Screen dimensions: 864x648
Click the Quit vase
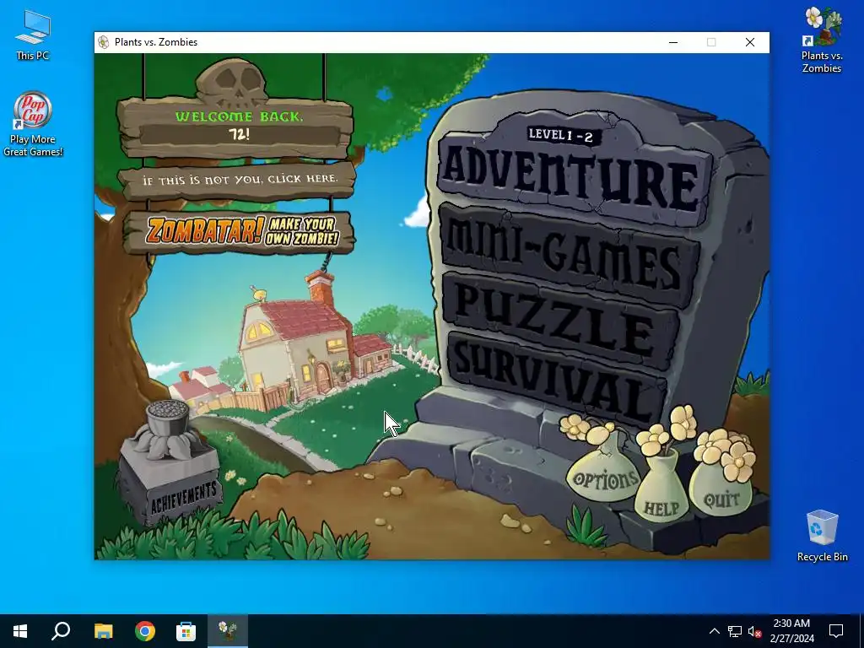(x=721, y=490)
